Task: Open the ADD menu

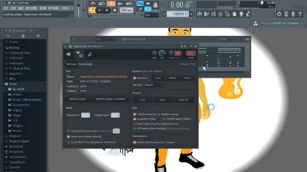Action: pos(21,9)
